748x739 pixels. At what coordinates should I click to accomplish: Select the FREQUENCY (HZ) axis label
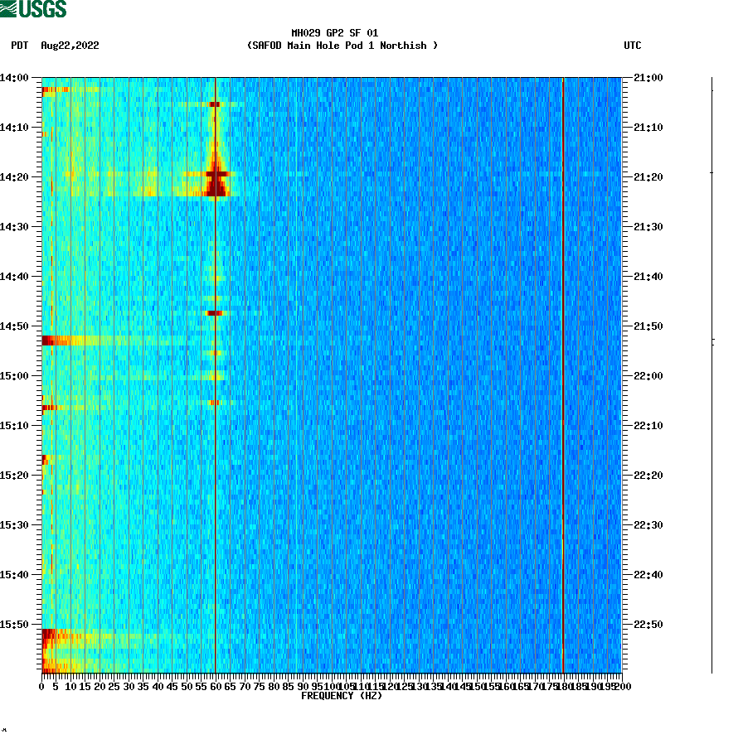[x=342, y=696]
